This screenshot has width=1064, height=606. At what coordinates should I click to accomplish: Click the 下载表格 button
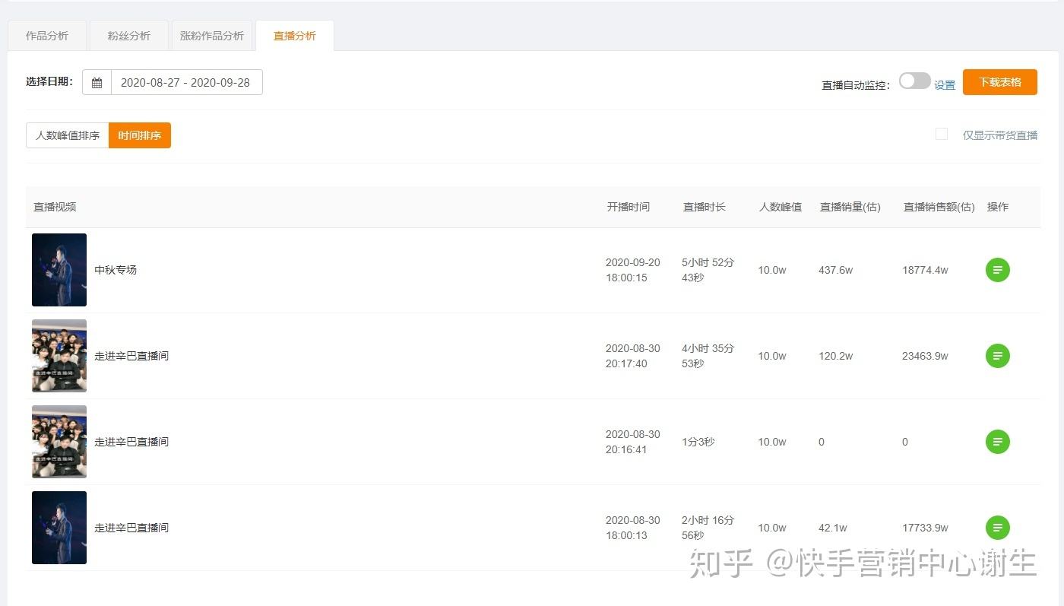pyautogui.click(x=1000, y=81)
